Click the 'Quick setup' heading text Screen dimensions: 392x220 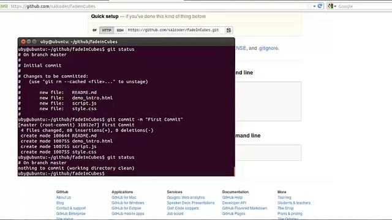[x=105, y=16]
